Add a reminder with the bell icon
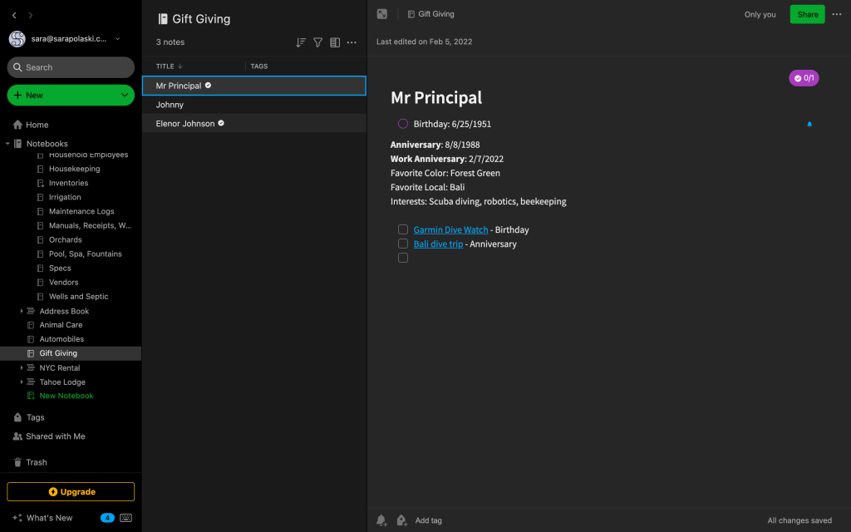The width and height of the screenshot is (851, 532). click(381, 520)
